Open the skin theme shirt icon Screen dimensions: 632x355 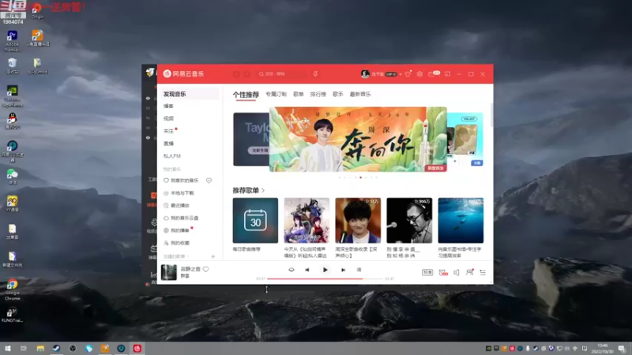coord(408,74)
